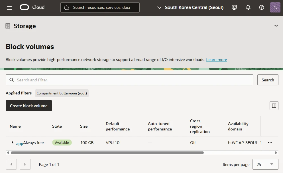Click the butteryoon (root) compartment filter
The width and height of the screenshot is (283, 173).
point(73,93)
